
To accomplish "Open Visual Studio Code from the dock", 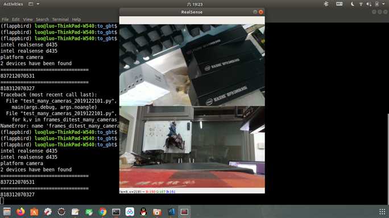I will pos(171,212).
